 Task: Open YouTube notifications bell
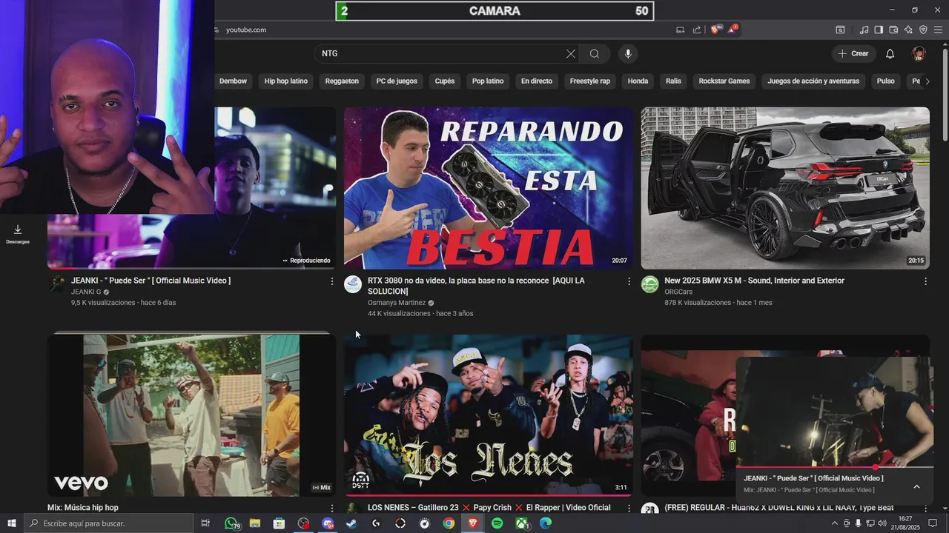pos(890,53)
